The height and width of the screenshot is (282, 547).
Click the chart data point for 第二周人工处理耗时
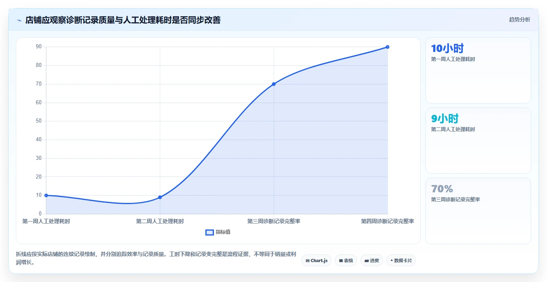click(x=160, y=197)
